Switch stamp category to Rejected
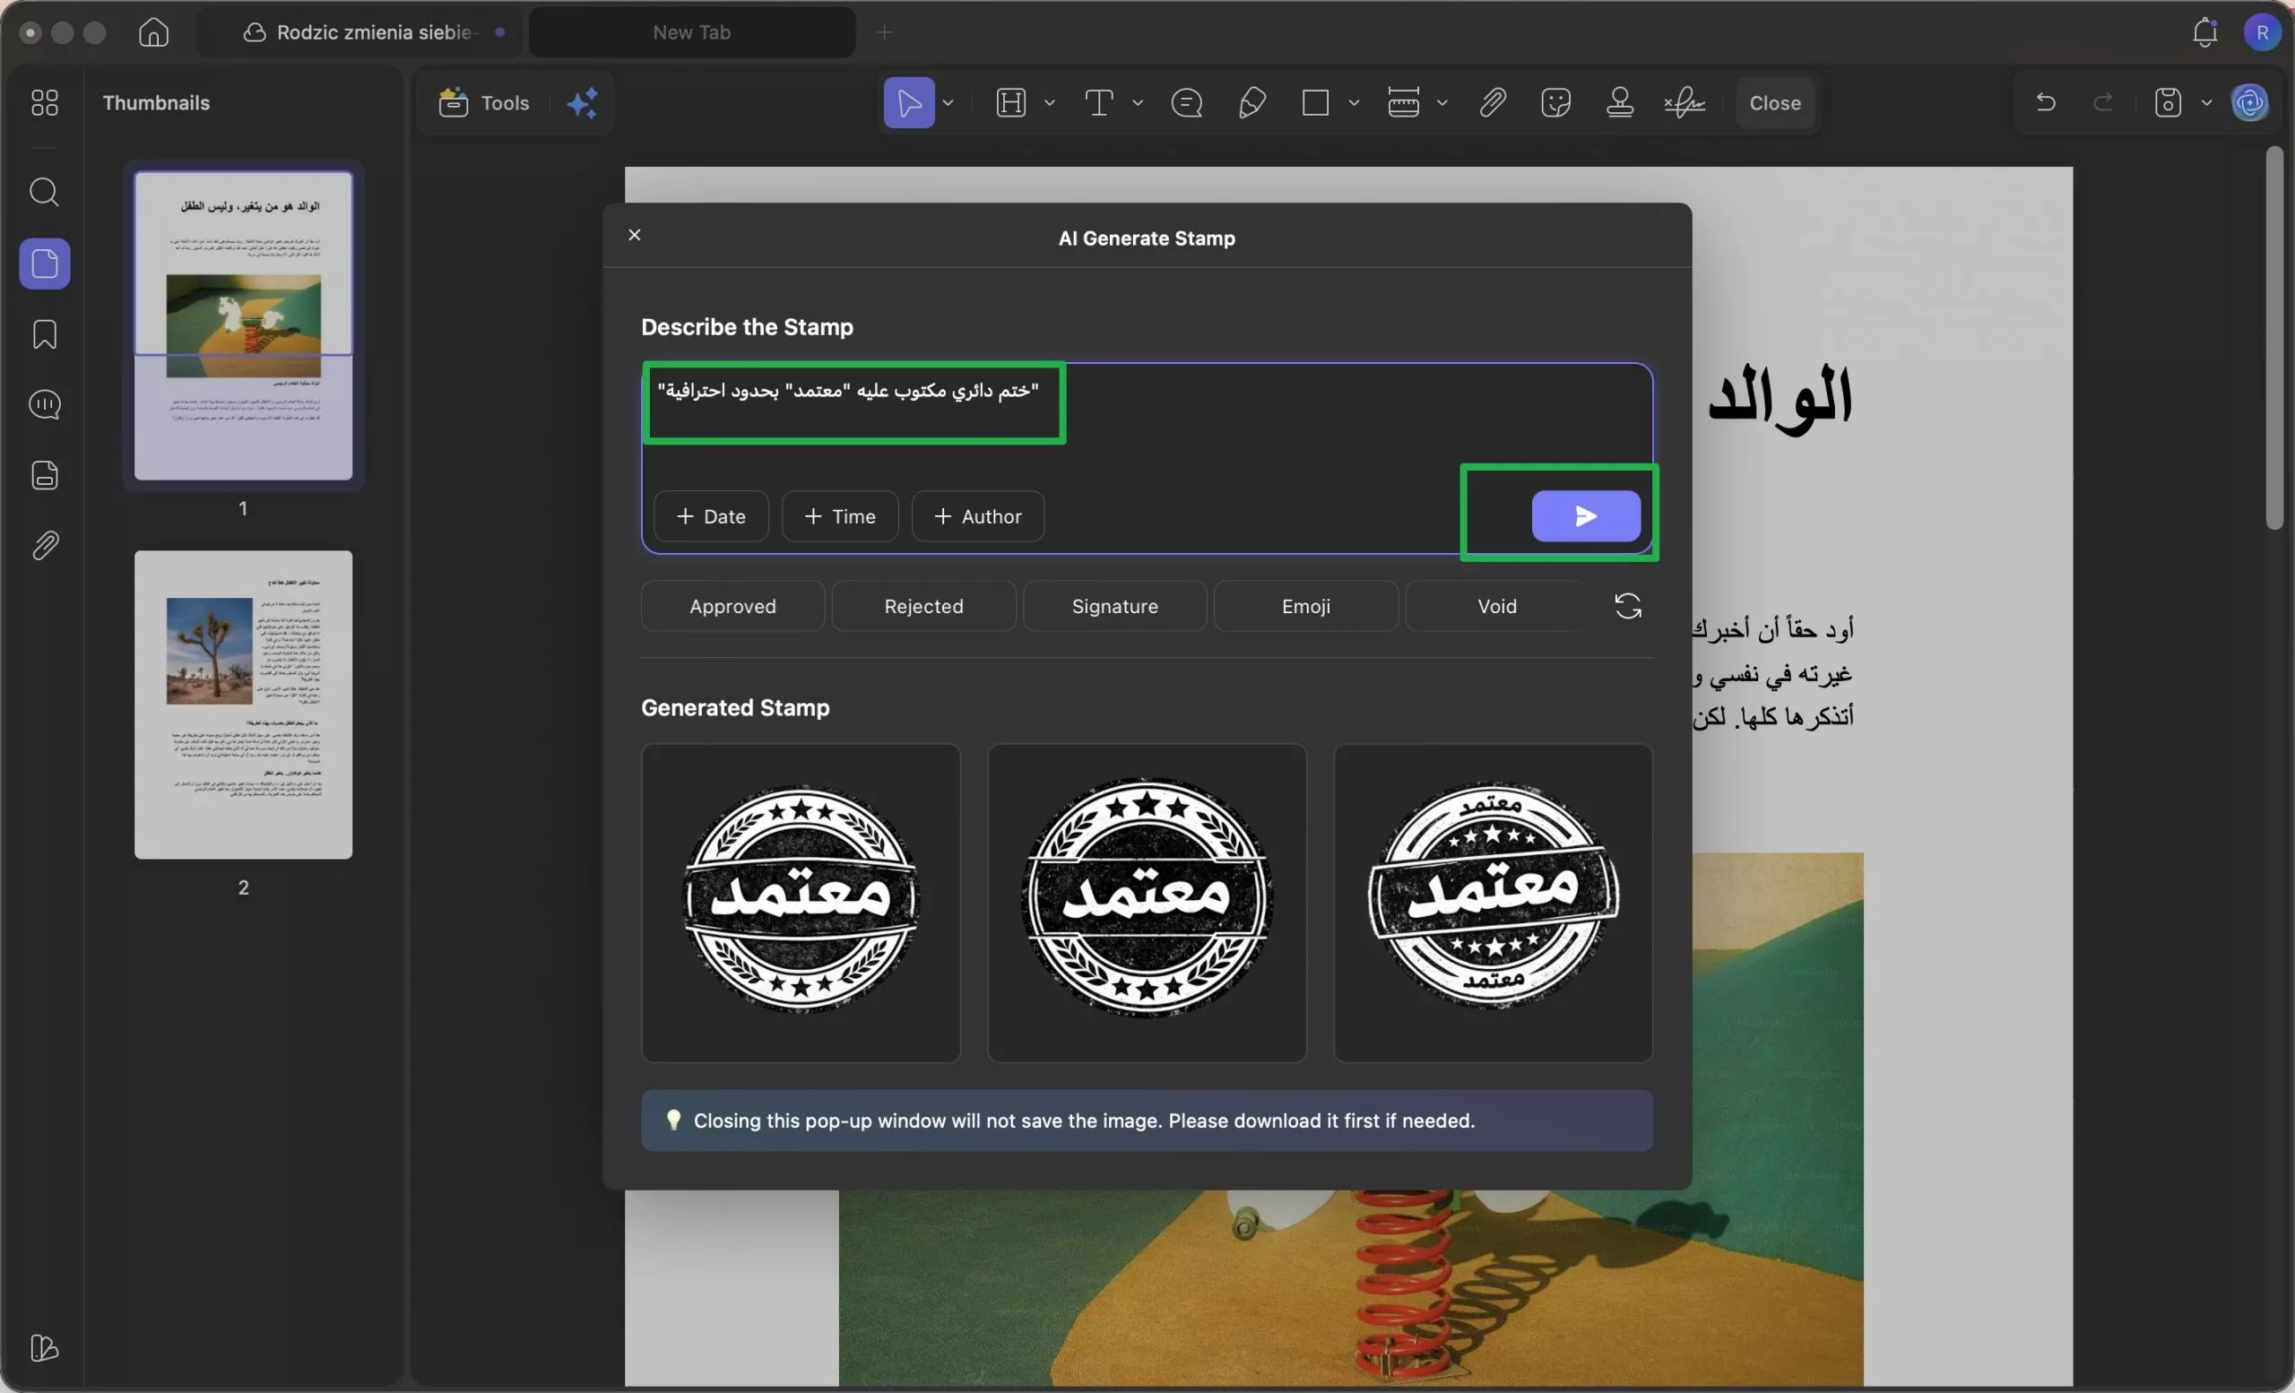This screenshot has width=2295, height=1393. [x=923, y=605]
